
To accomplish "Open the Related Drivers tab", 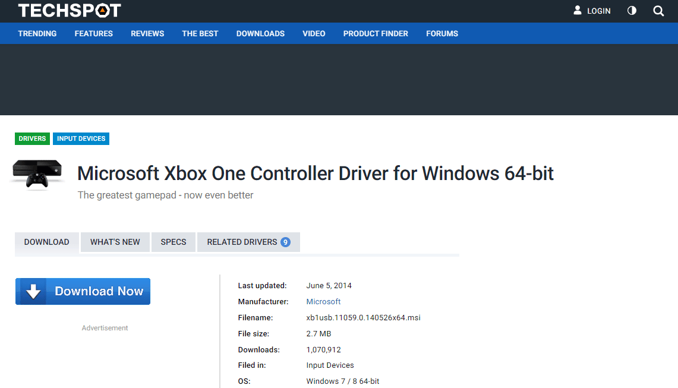I will point(248,242).
